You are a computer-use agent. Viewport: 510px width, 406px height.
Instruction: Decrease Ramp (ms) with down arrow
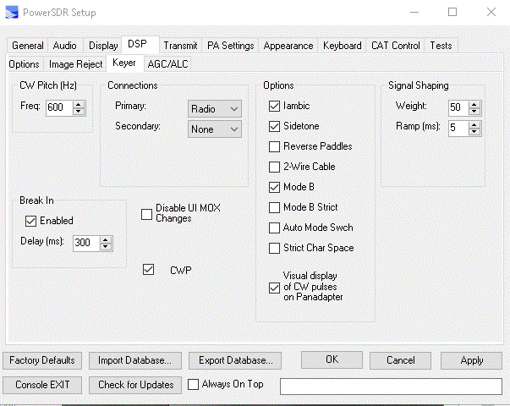pos(474,132)
